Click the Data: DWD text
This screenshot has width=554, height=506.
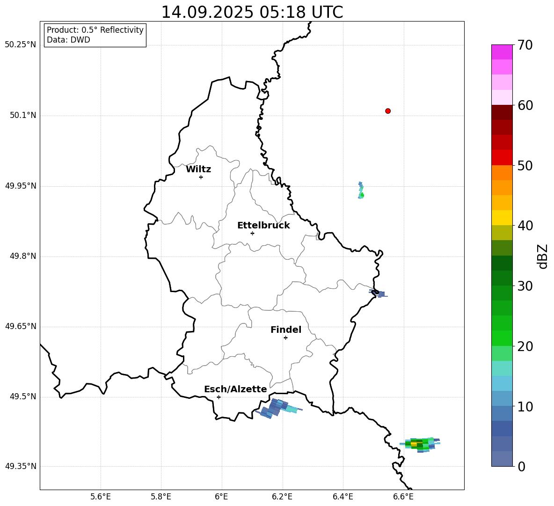(68, 40)
